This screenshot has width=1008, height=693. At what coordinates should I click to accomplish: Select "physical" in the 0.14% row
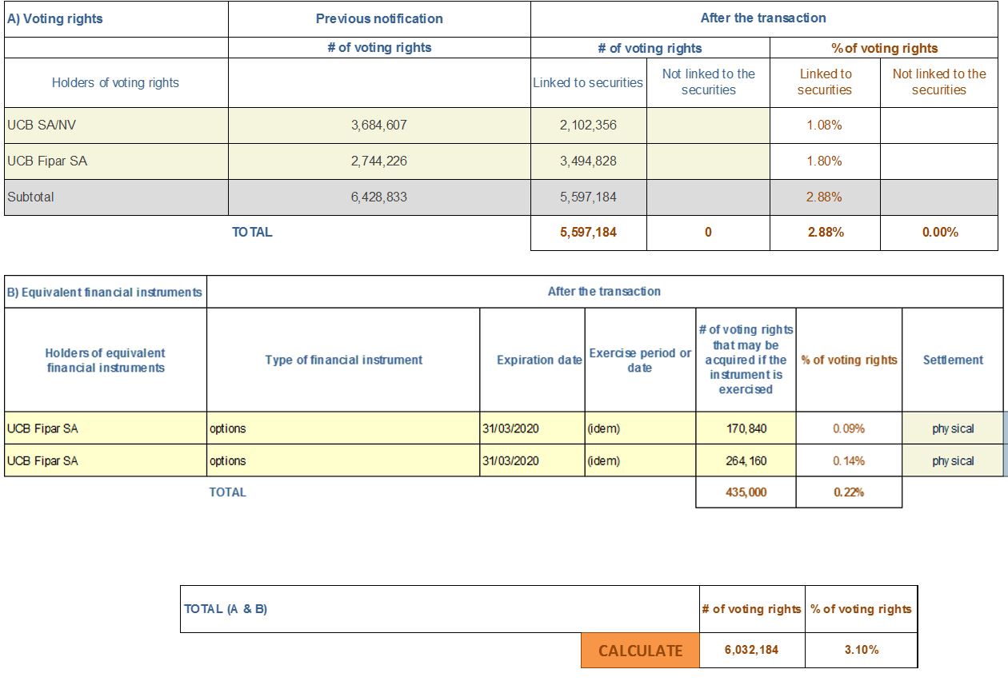pyautogui.click(x=953, y=461)
